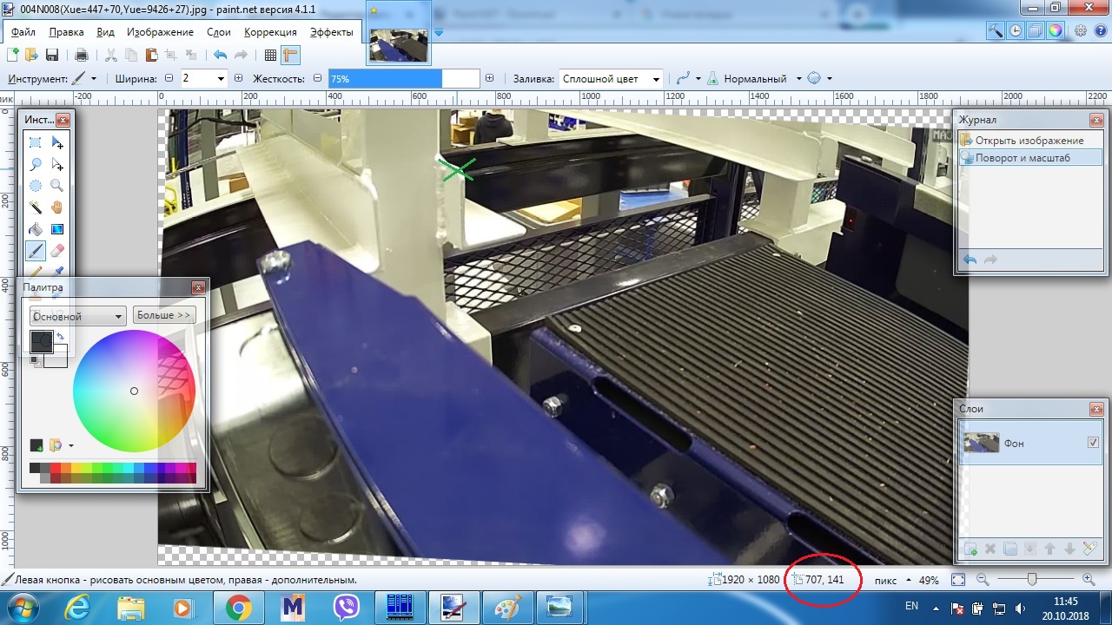Add color to palette icon
1112x625 pixels.
[36, 445]
